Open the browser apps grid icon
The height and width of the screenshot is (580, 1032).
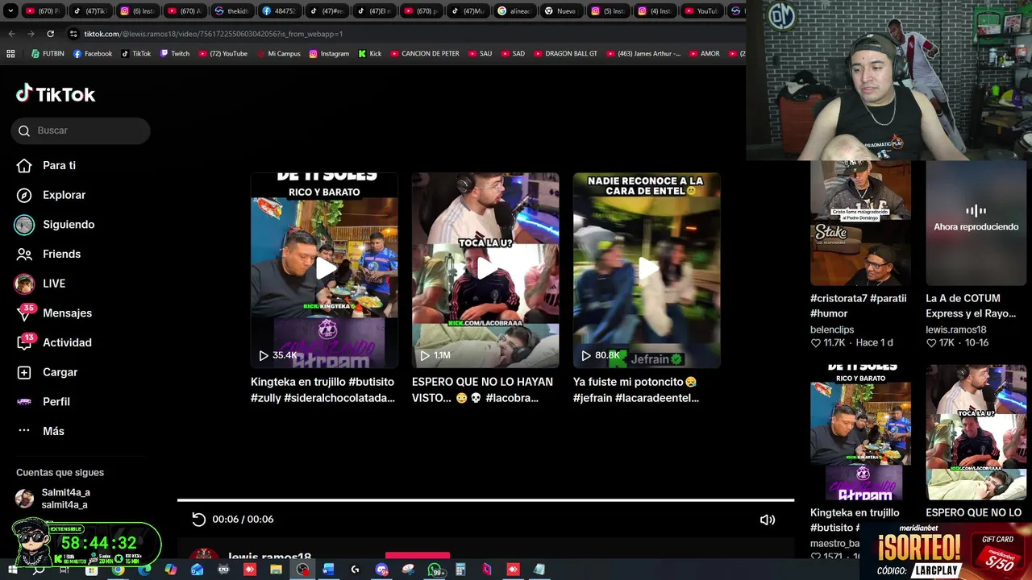pos(10,54)
